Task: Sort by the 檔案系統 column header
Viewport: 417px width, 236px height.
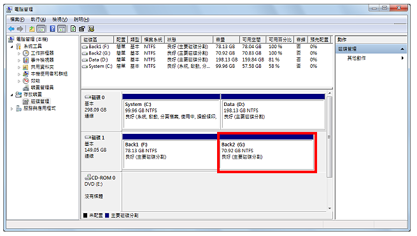Action: tap(153, 40)
